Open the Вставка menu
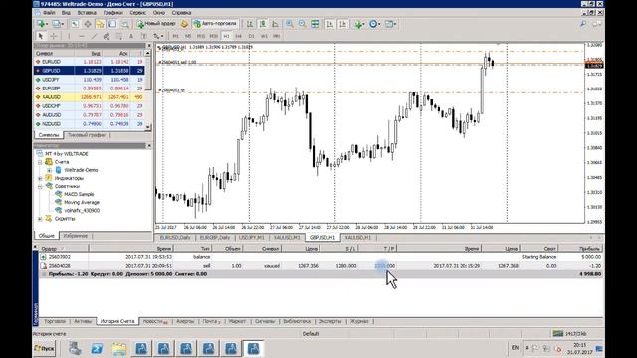The height and width of the screenshot is (358, 637). 87,13
